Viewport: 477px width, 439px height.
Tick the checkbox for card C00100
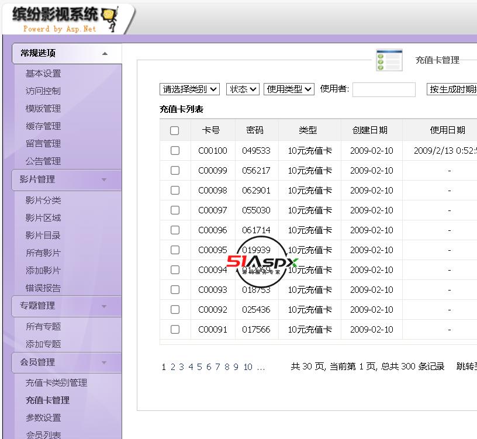(175, 150)
